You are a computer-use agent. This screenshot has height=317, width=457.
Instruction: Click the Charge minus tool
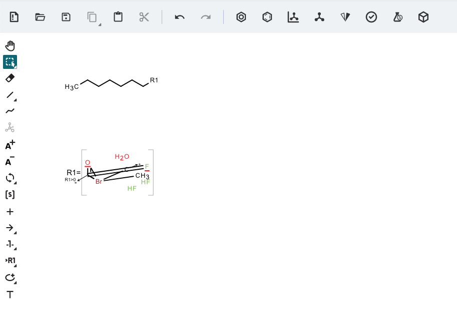coord(10,161)
